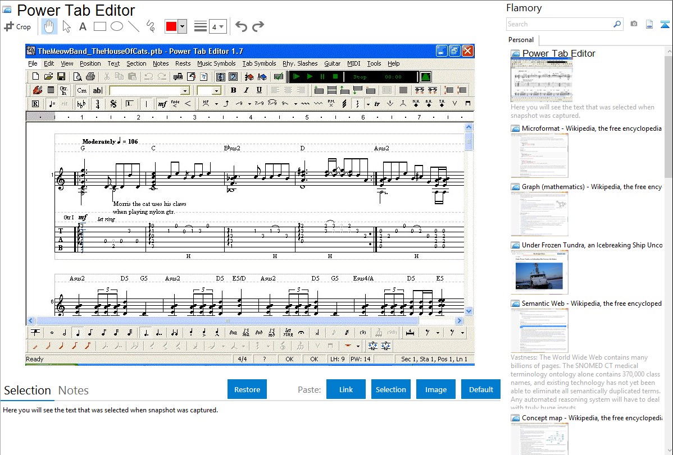Click the tr trill icon

pos(377,104)
